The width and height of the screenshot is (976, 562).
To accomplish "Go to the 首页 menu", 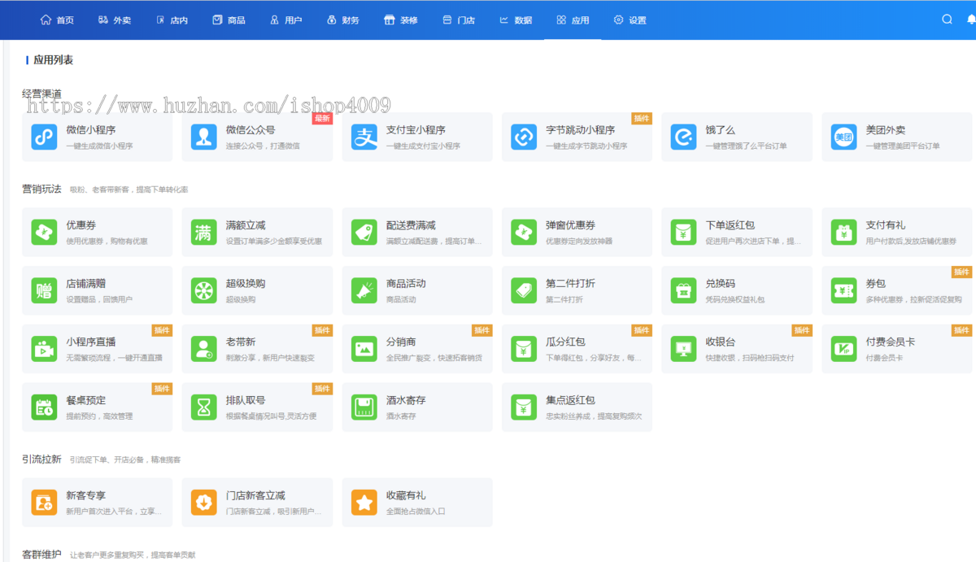I will [57, 20].
